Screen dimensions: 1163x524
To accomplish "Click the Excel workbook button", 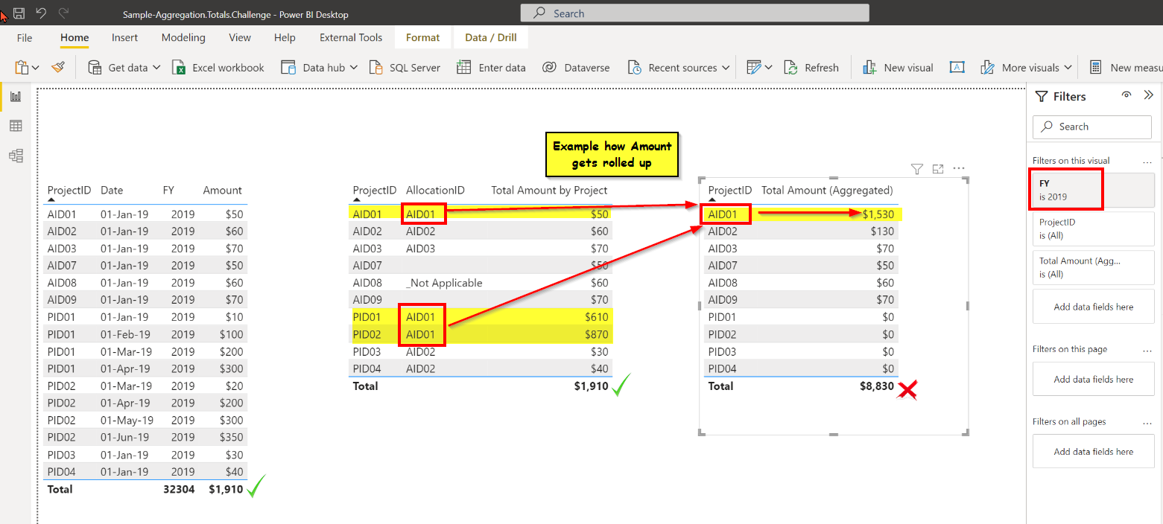I will point(218,68).
